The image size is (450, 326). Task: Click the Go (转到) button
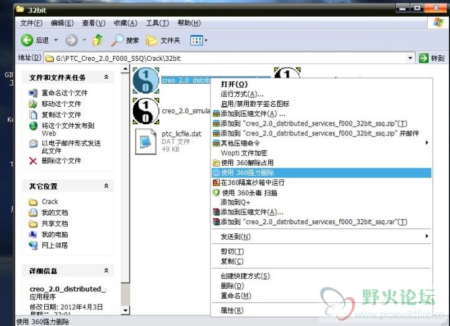tap(431, 58)
